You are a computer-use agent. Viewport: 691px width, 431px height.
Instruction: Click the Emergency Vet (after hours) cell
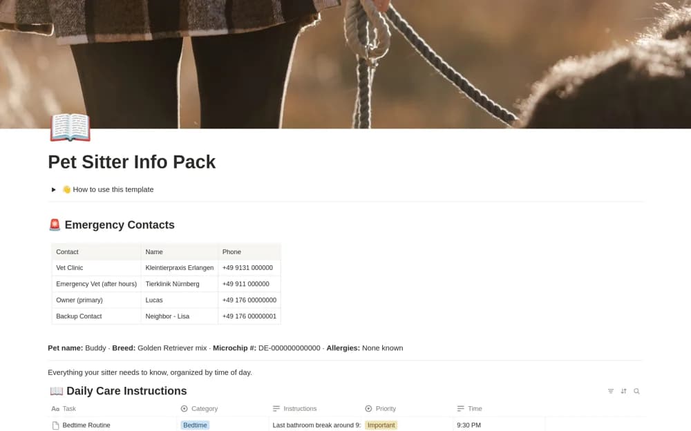tap(96, 284)
